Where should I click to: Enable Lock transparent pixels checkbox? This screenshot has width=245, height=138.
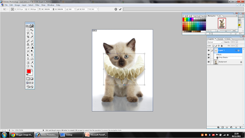click(213, 46)
